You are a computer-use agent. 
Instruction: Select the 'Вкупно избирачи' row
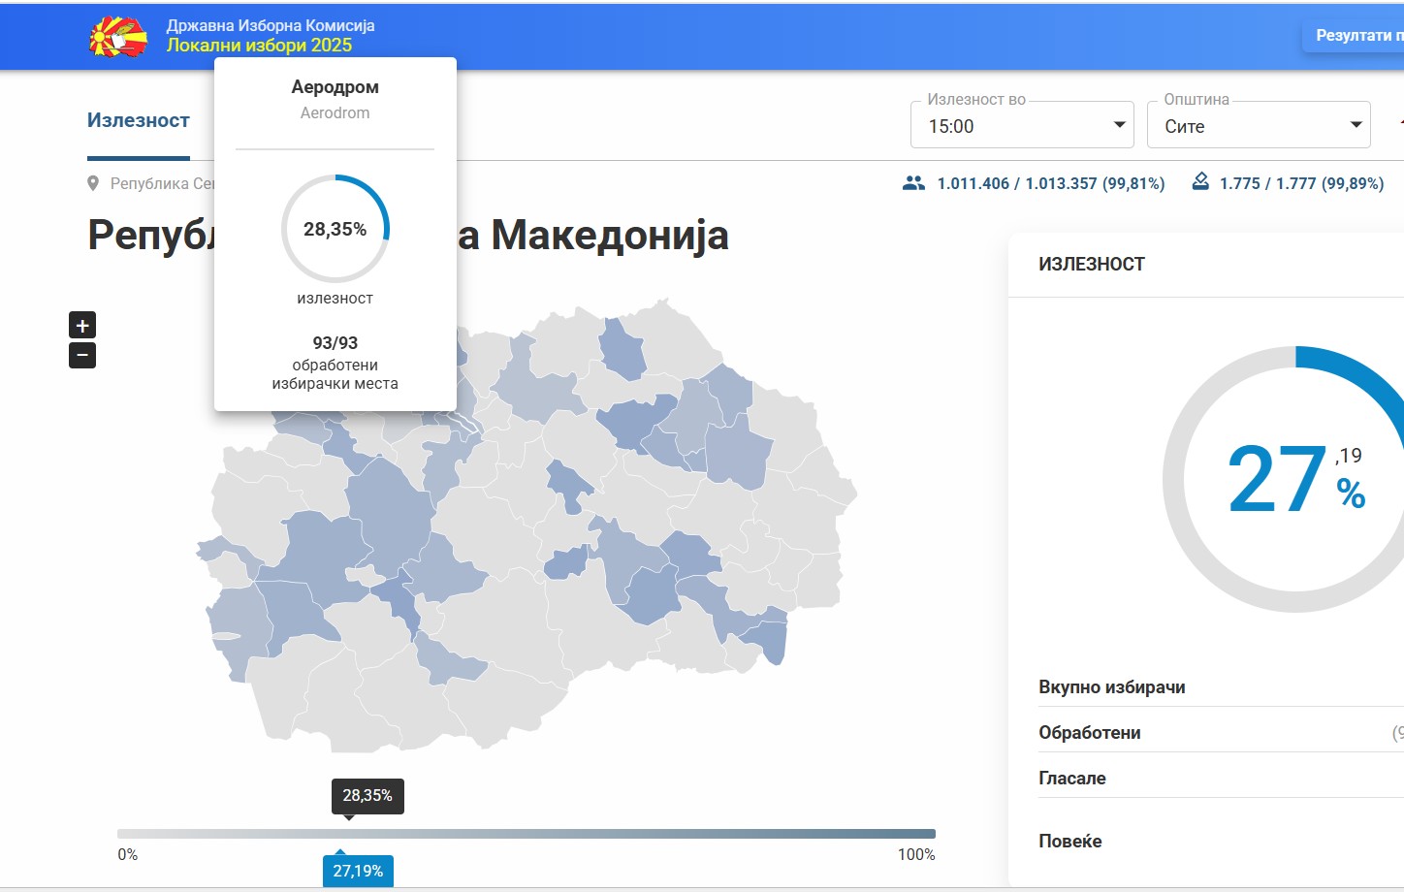click(1112, 687)
